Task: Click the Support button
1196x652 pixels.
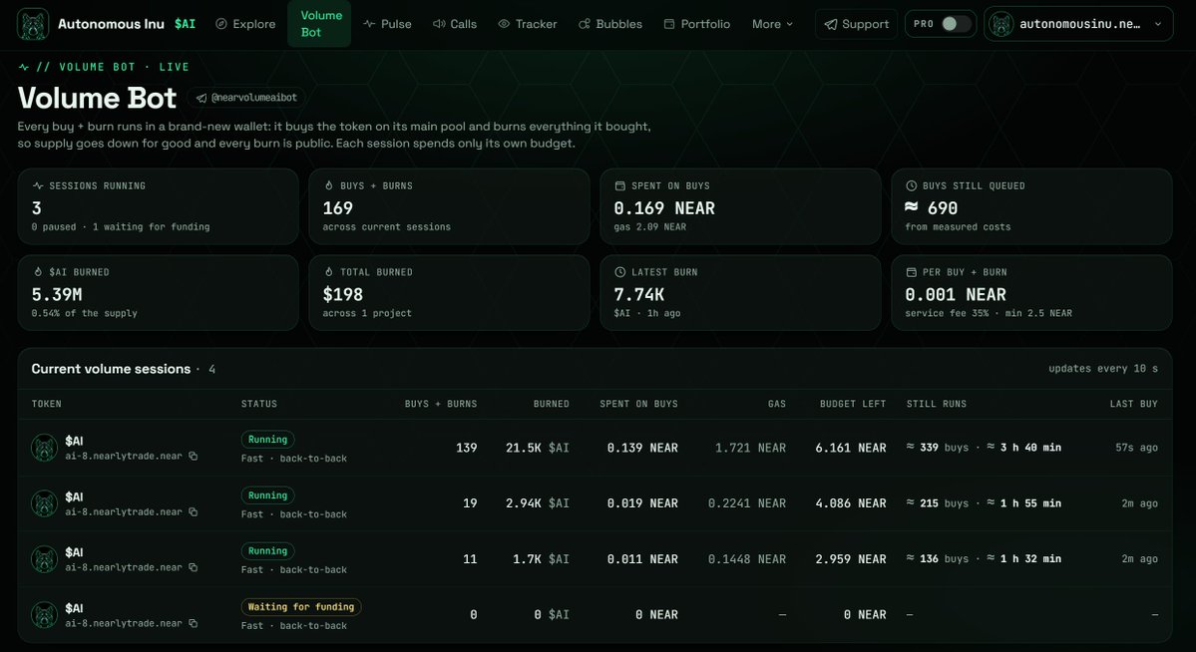Action: coord(857,24)
